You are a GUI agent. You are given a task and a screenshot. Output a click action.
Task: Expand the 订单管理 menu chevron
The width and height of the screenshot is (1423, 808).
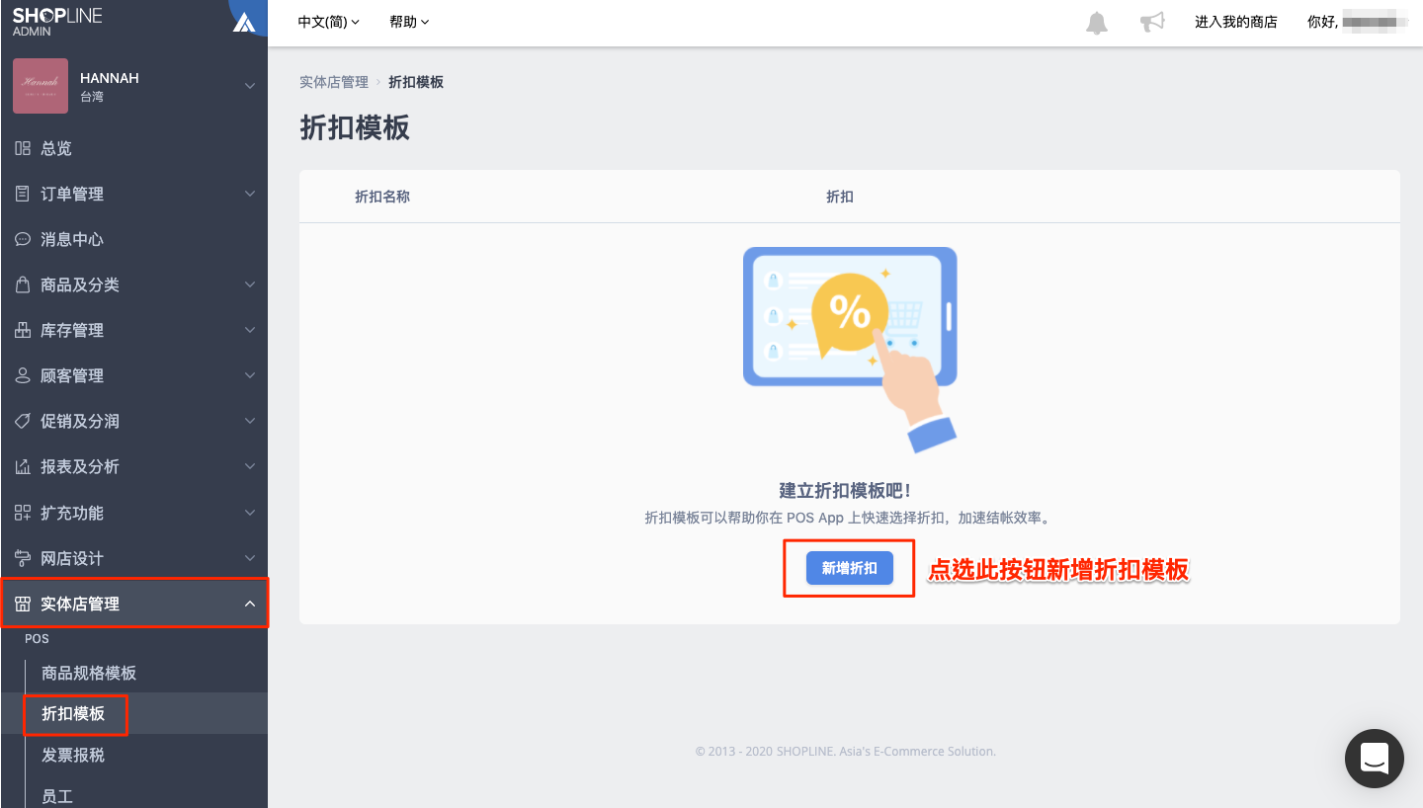(250, 194)
